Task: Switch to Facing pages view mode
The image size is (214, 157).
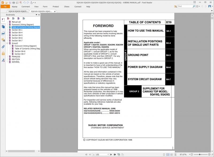Action: pos(171,155)
